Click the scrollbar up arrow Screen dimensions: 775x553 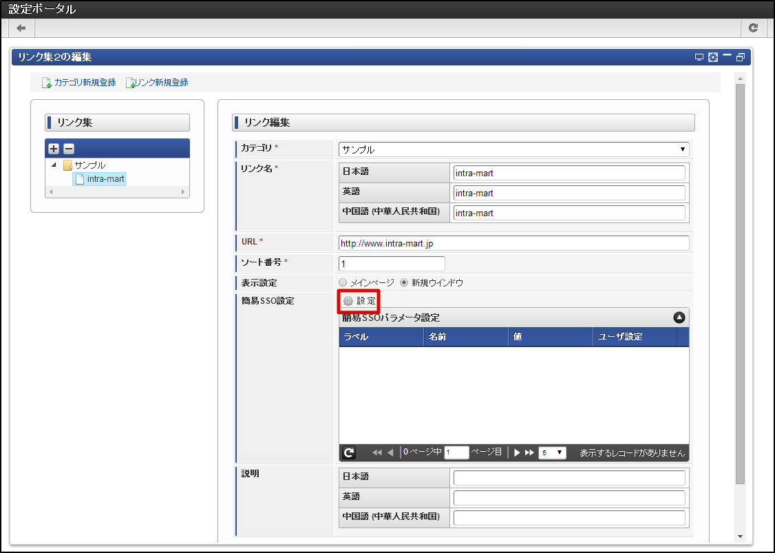740,78
